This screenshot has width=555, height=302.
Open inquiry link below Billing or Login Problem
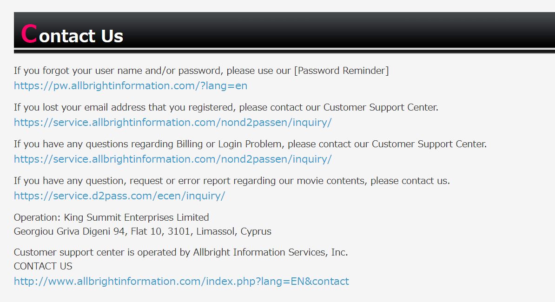173,159
